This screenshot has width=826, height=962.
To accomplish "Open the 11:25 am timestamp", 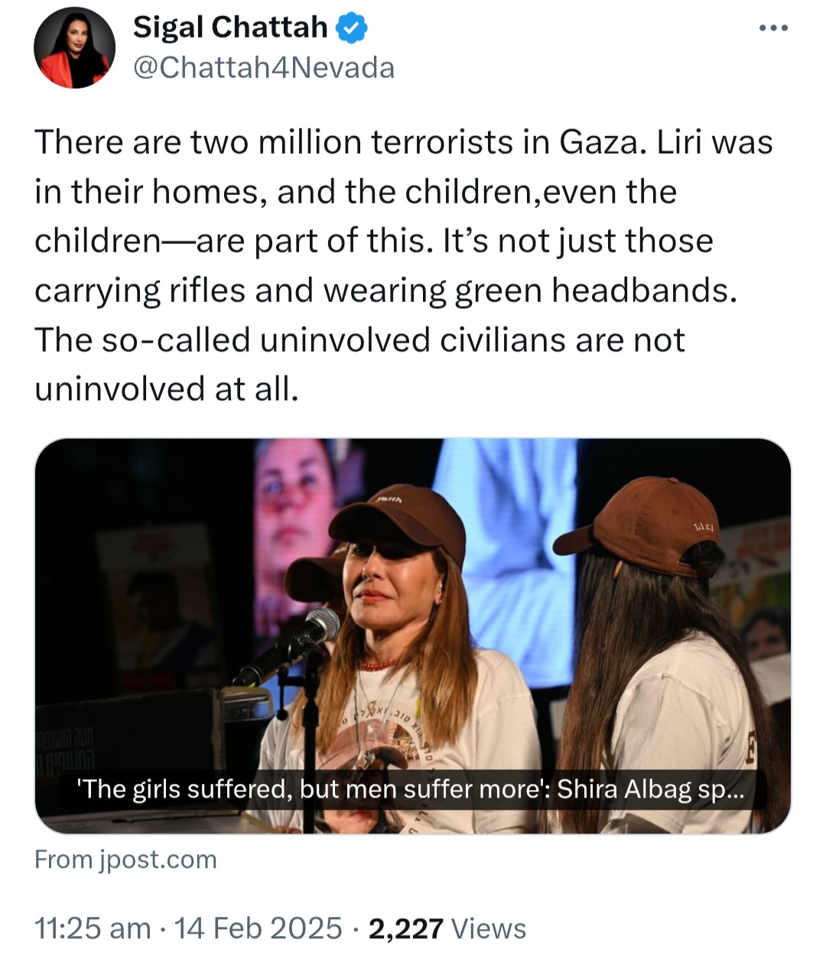I will [x=93, y=928].
